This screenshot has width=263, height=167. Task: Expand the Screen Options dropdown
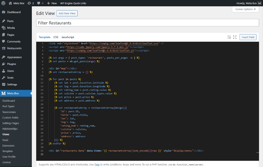(245, 9)
